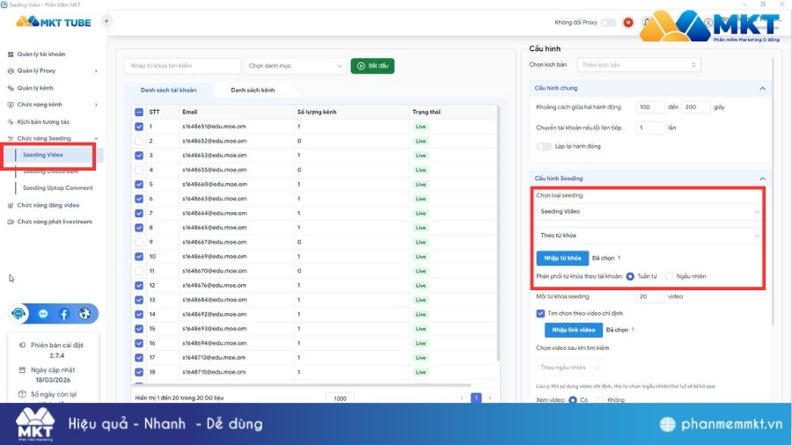Image resolution: width=792 pixels, height=445 pixels.
Task: Open the Theo từ khóa dropdown
Action: pyautogui.click(x=647, y=235)
